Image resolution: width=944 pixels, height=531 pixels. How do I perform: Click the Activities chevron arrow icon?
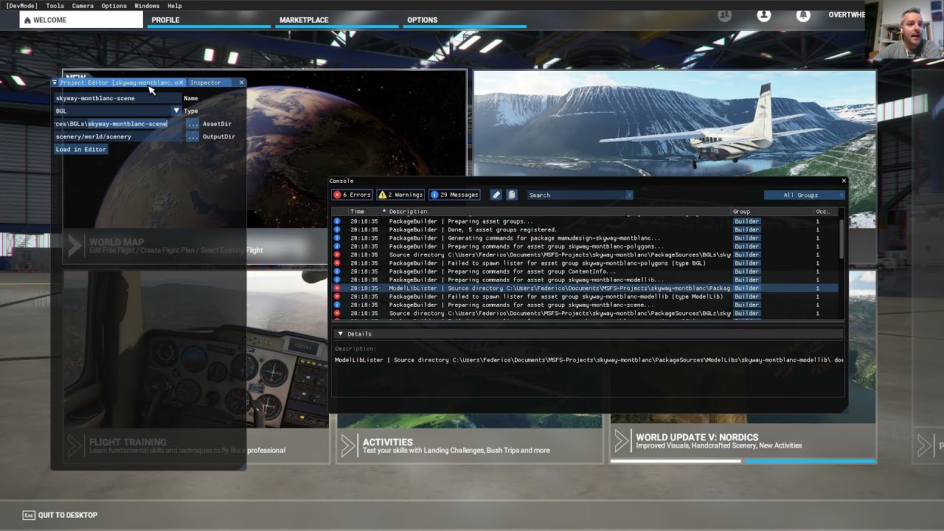(347, 445)
